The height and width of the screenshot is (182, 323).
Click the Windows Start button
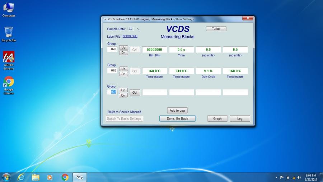[x=6, y=177]
